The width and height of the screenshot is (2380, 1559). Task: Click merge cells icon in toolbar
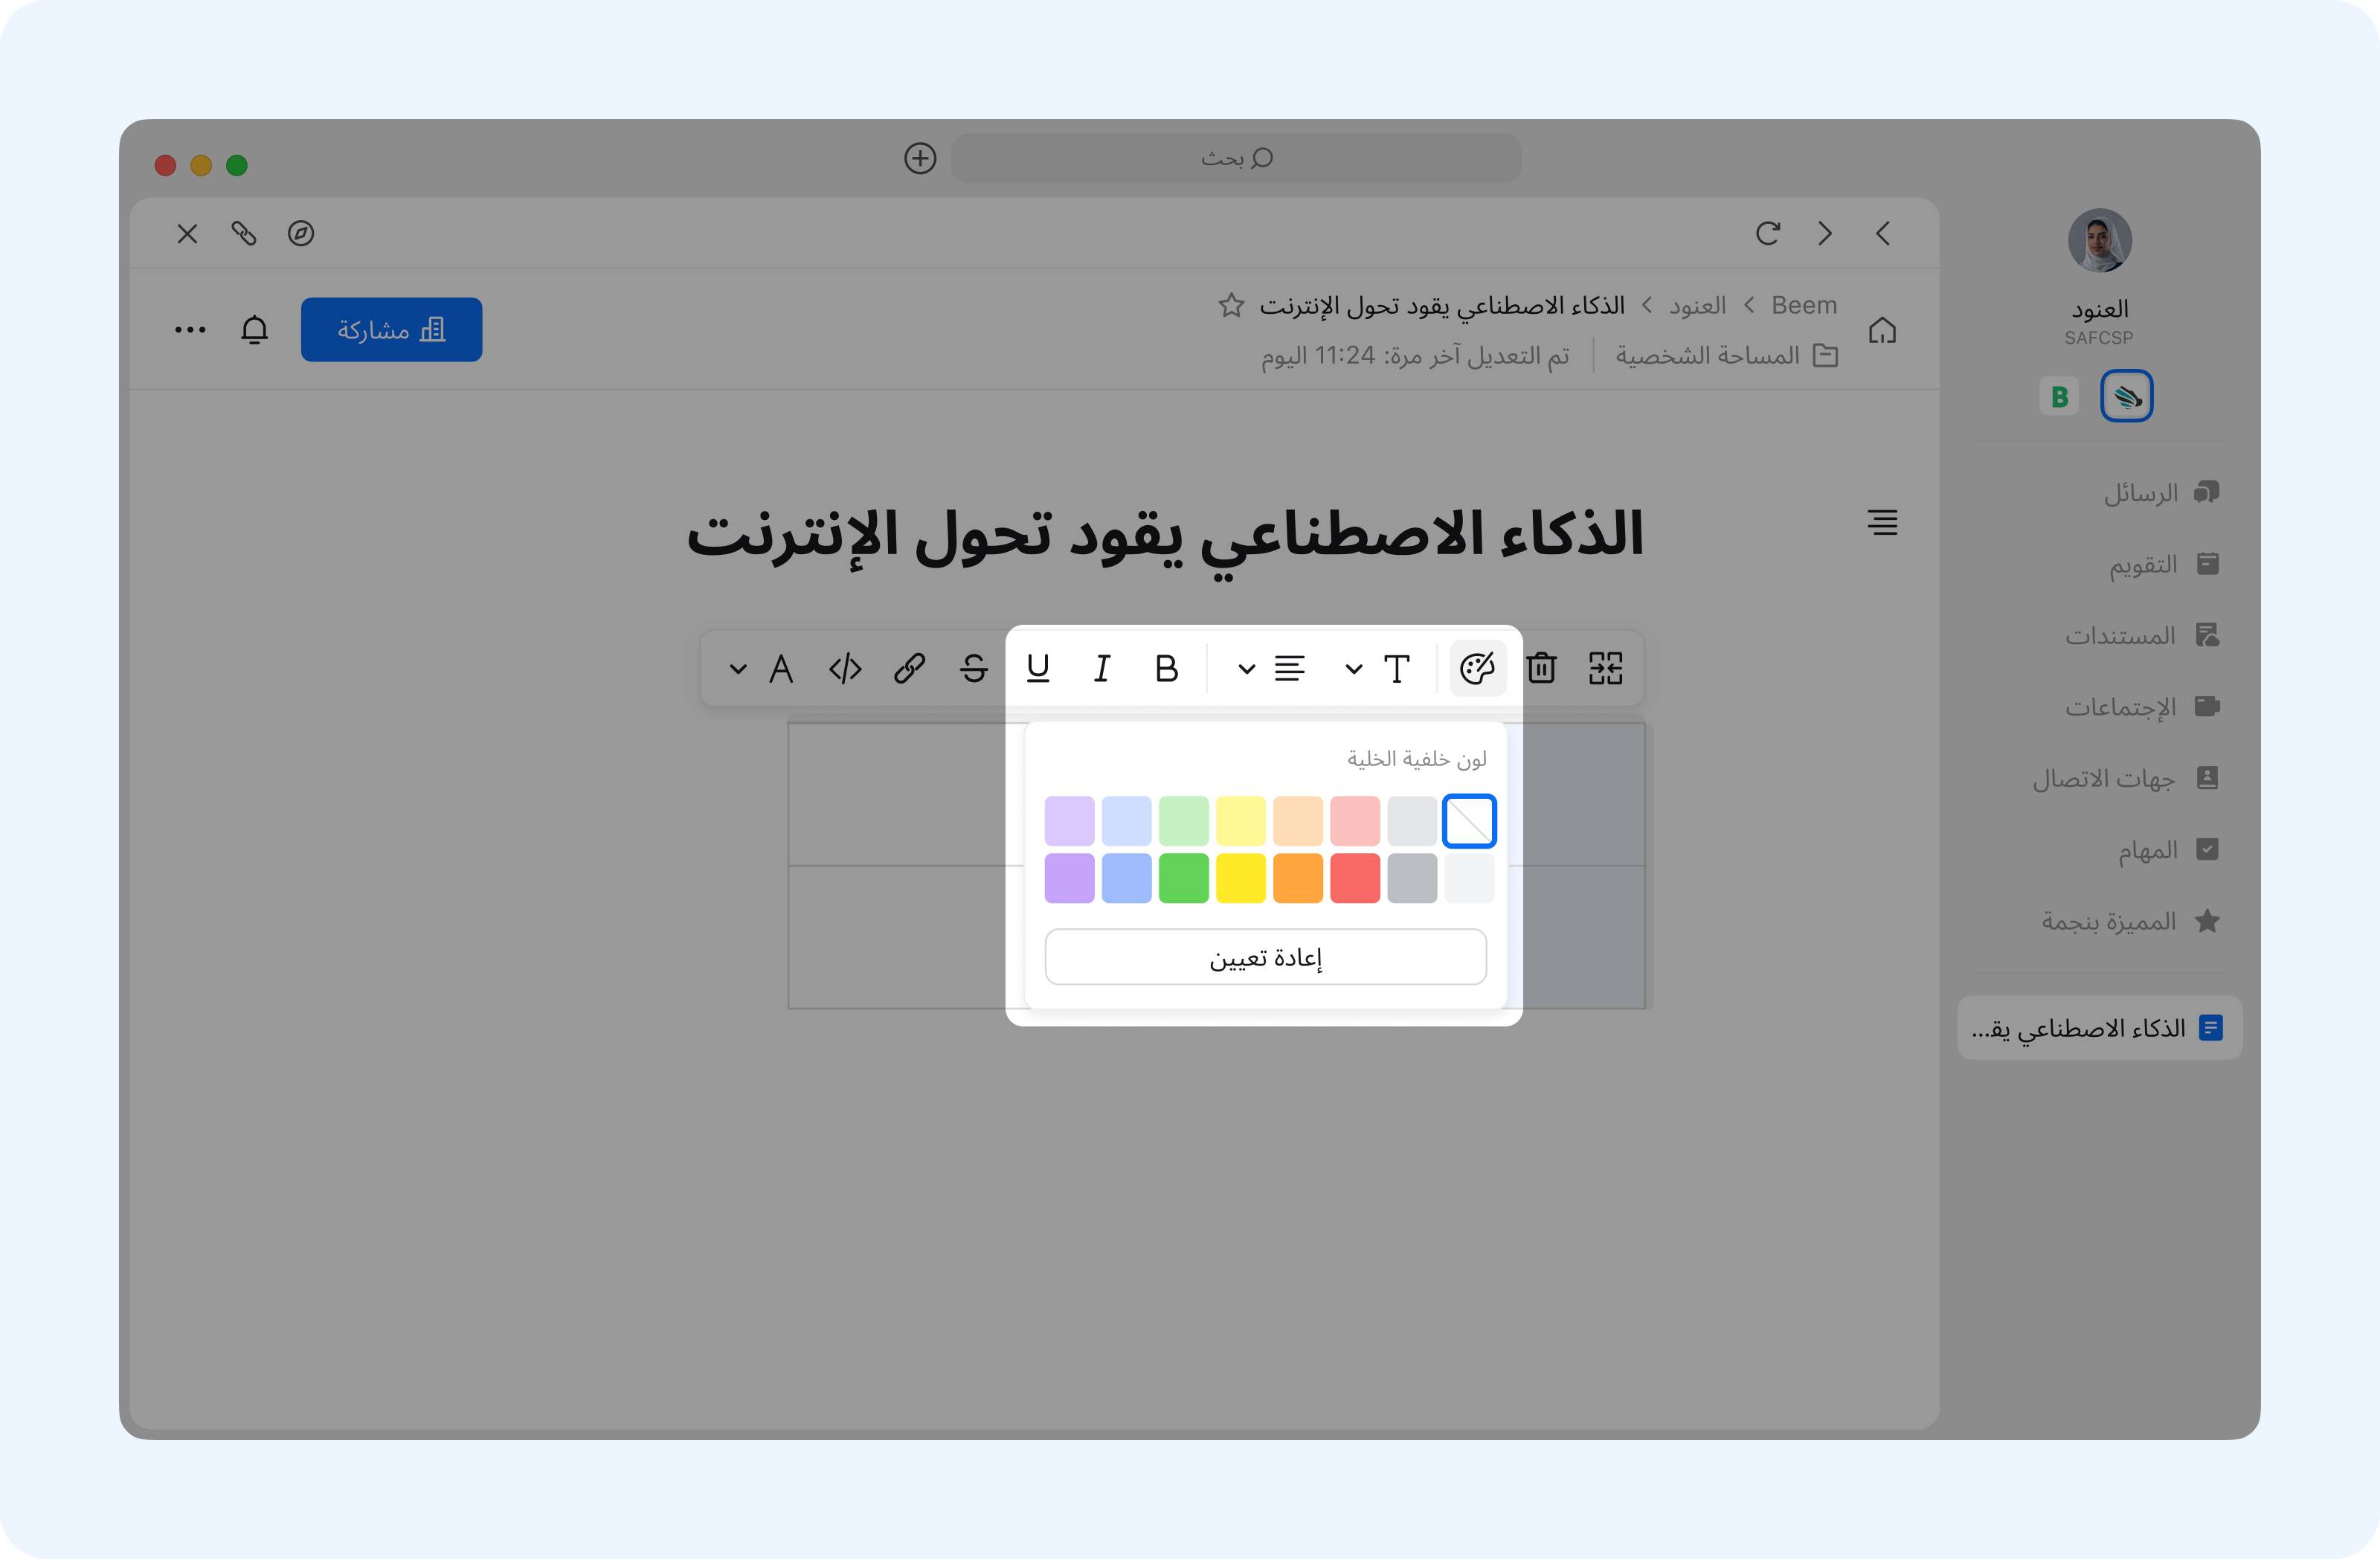(1605, 668)
